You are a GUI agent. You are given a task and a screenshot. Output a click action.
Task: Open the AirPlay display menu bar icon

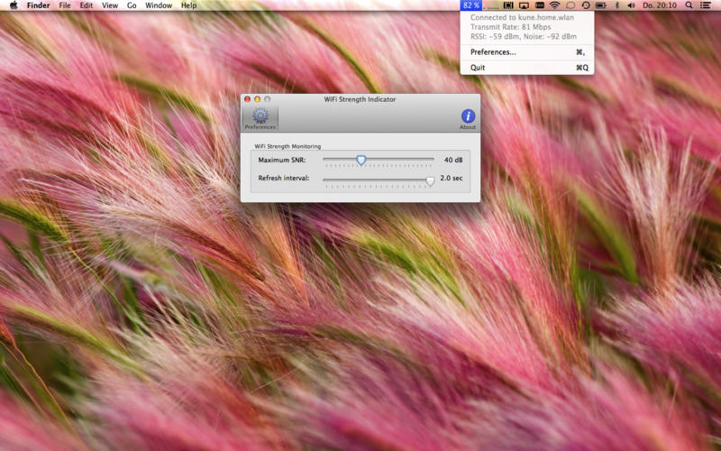tap(524, 5)
